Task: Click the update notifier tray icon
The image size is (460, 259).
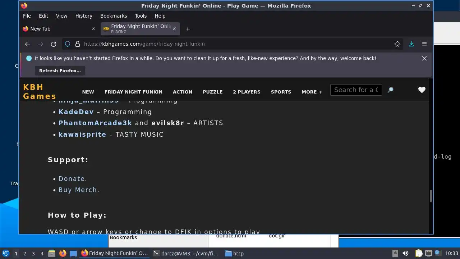Action: pos(438,253)
